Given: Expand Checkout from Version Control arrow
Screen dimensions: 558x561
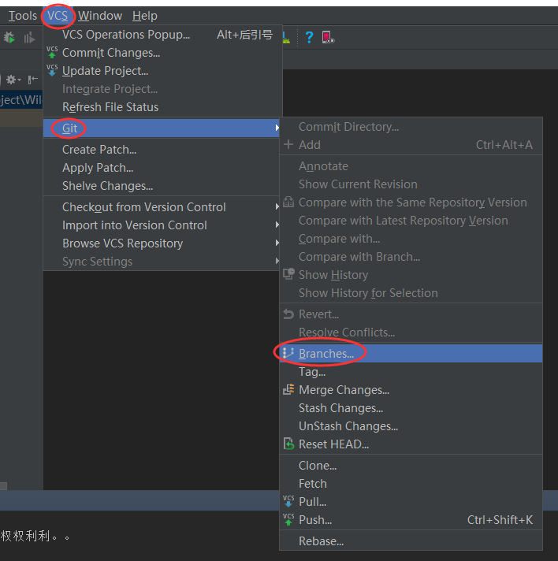Looking at the screenshot, I should 277,206.
